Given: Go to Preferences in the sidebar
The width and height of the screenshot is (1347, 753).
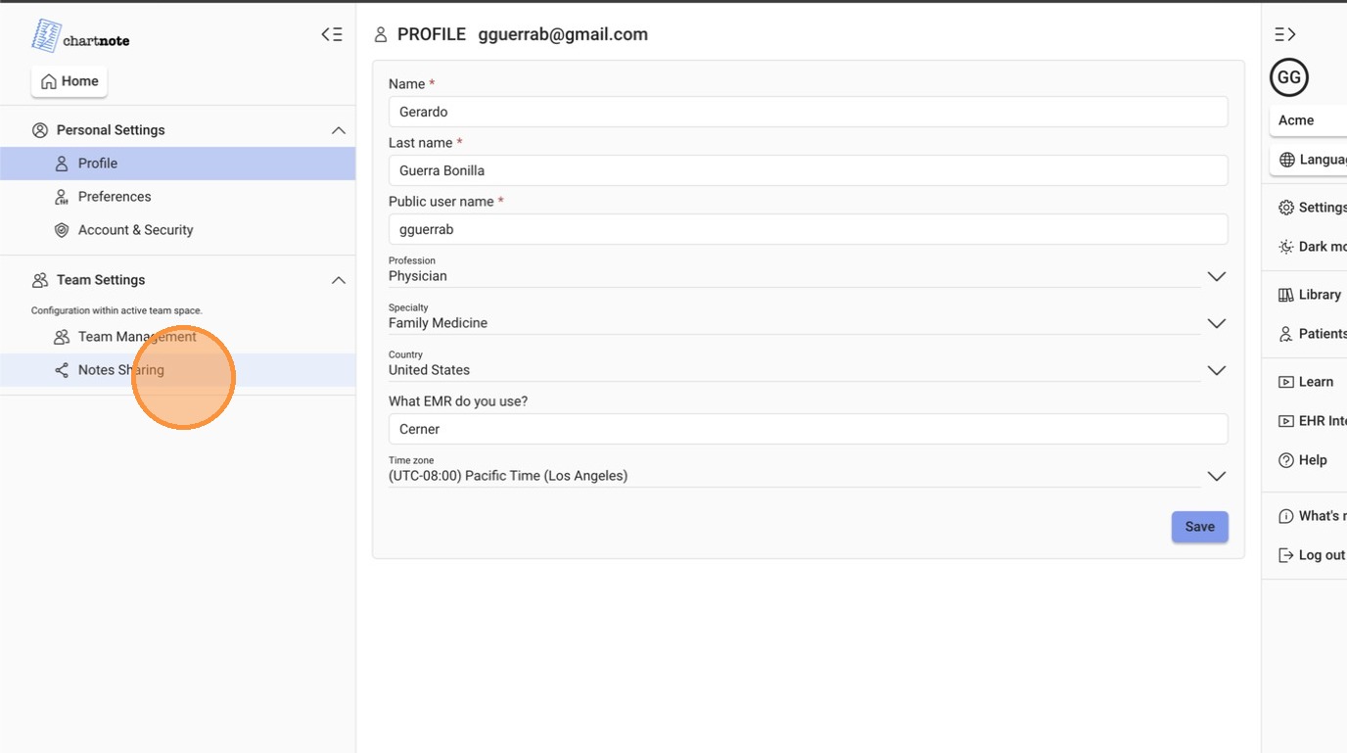Looking at the screenshot, I should pos(114,197).
